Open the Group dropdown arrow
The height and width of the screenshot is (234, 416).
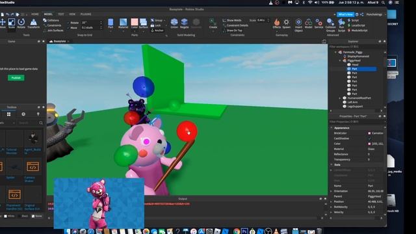pyautogui.click(x=164, y=20)
